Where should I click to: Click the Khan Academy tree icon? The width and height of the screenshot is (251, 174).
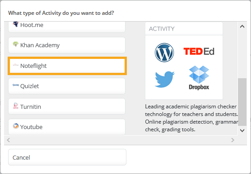tap(16, 44)
